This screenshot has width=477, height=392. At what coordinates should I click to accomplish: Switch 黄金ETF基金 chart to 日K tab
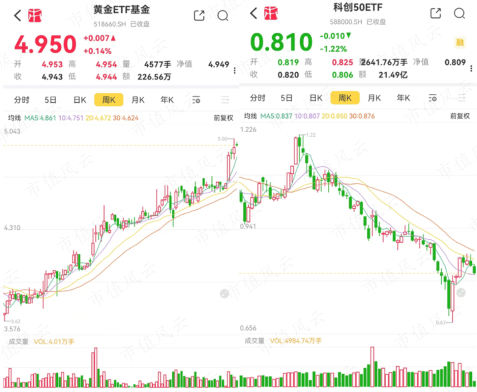79,100
